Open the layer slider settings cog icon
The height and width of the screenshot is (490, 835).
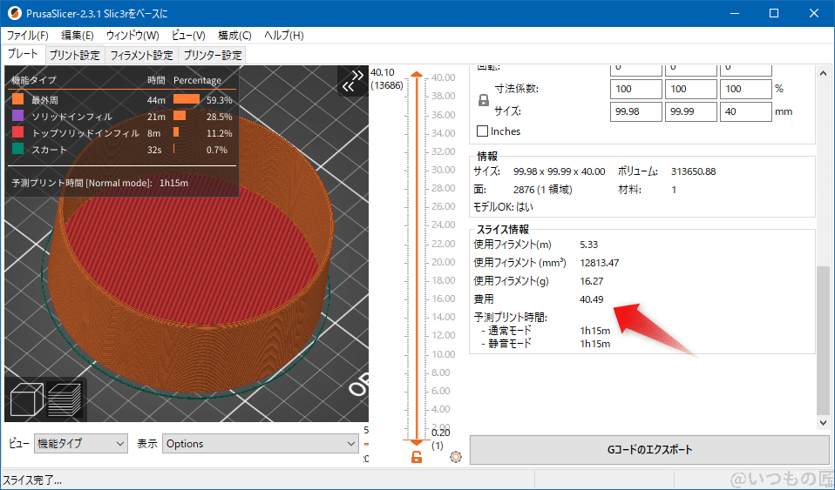click(455, 457)
